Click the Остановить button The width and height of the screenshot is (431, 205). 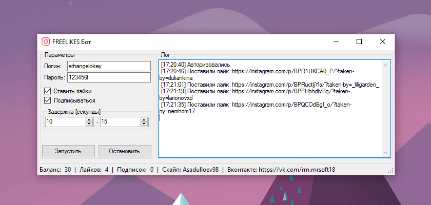click(125, 151)
